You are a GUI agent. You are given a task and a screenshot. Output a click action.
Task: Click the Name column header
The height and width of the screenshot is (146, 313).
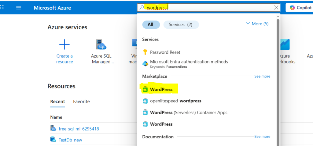[56, 117]
